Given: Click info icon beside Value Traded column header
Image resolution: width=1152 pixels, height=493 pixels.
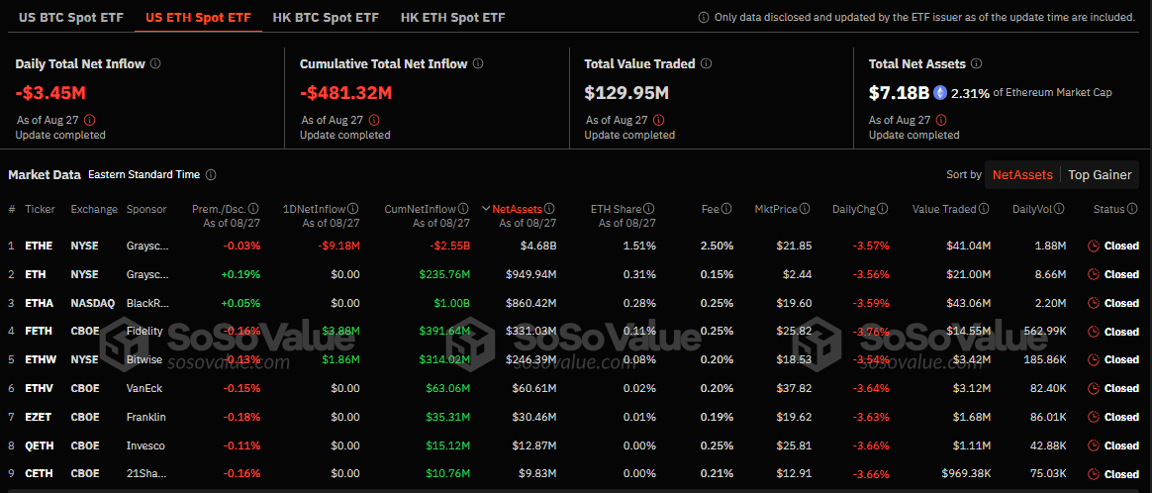Looking at the screenshot, I should coord(984,210).
